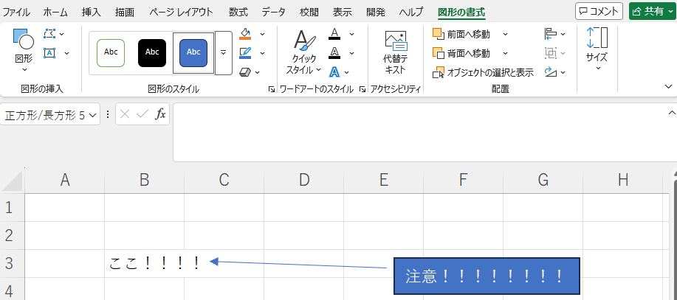Screen dimensions: 677x300
Task: Collapse the ribbon with the chevron
Action: pyautogui.click(x=669, y=87)
